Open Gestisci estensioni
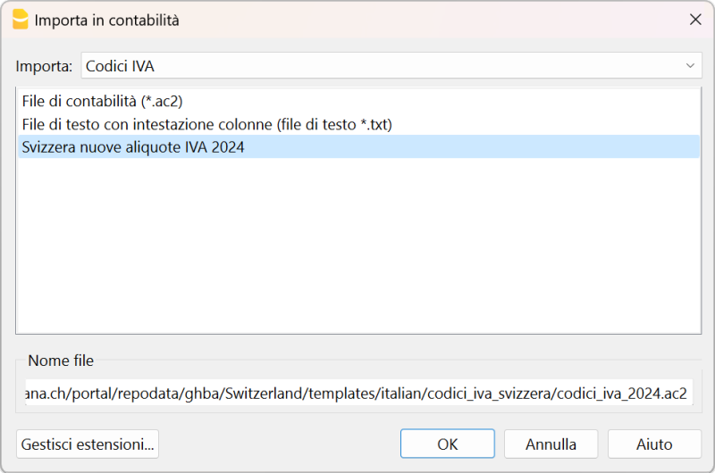Image resolution: width=715 pixels, height=473 pixels. click(88, 444)
